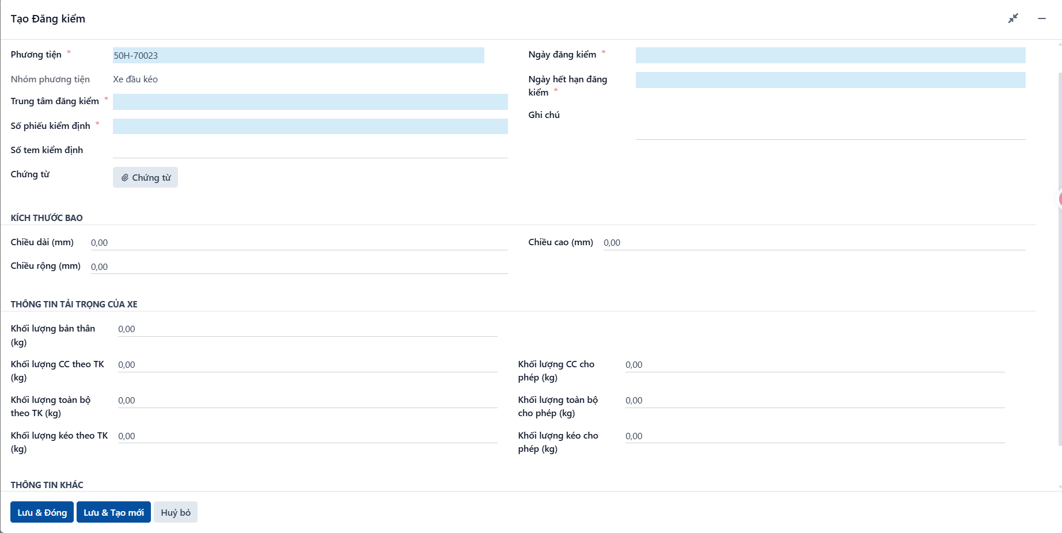The width and height of the screenshot is (1062, 533).
Task: Focus the Số tem kiểm định input
Action: (310, 150)
